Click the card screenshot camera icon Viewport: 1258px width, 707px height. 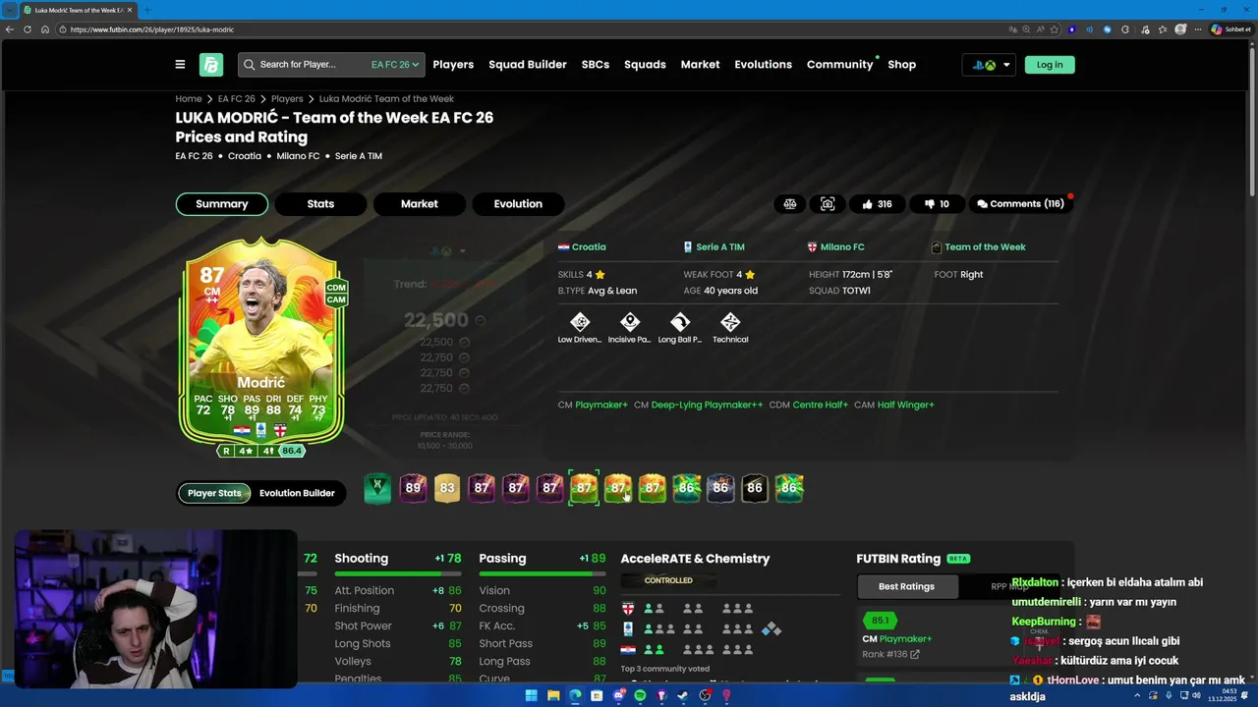tap(828, 204)
